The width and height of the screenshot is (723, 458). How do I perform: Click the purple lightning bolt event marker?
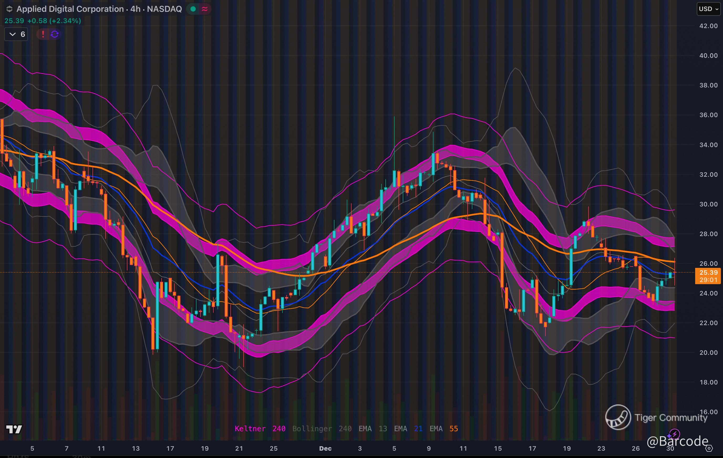click(x=674, y=433)
